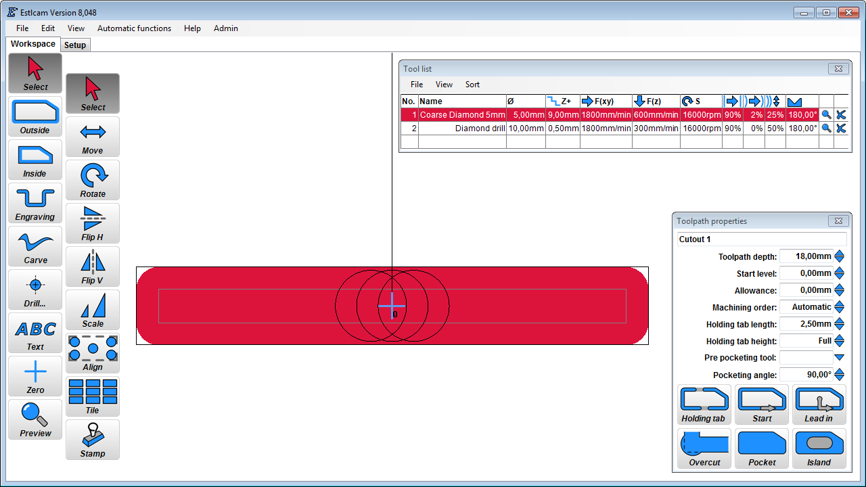Switch to the Setup tab
The height and width of the screenshot is (487, 866).
click(75, 45)
